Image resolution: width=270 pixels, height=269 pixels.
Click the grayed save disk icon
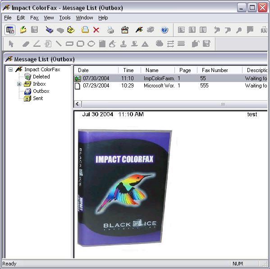point(34,30)
